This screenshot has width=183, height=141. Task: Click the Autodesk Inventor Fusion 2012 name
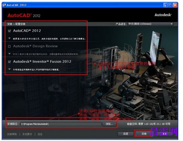click(x=42, y=62)
